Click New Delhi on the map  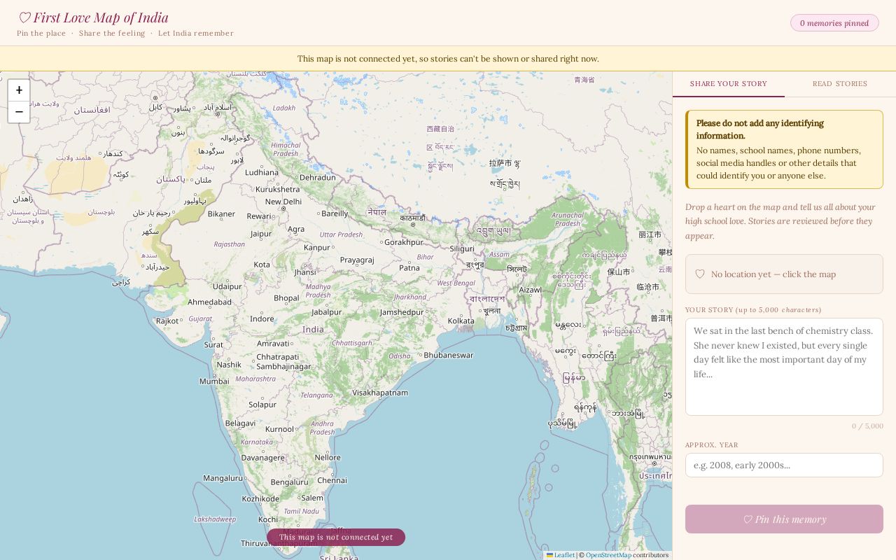283,202
